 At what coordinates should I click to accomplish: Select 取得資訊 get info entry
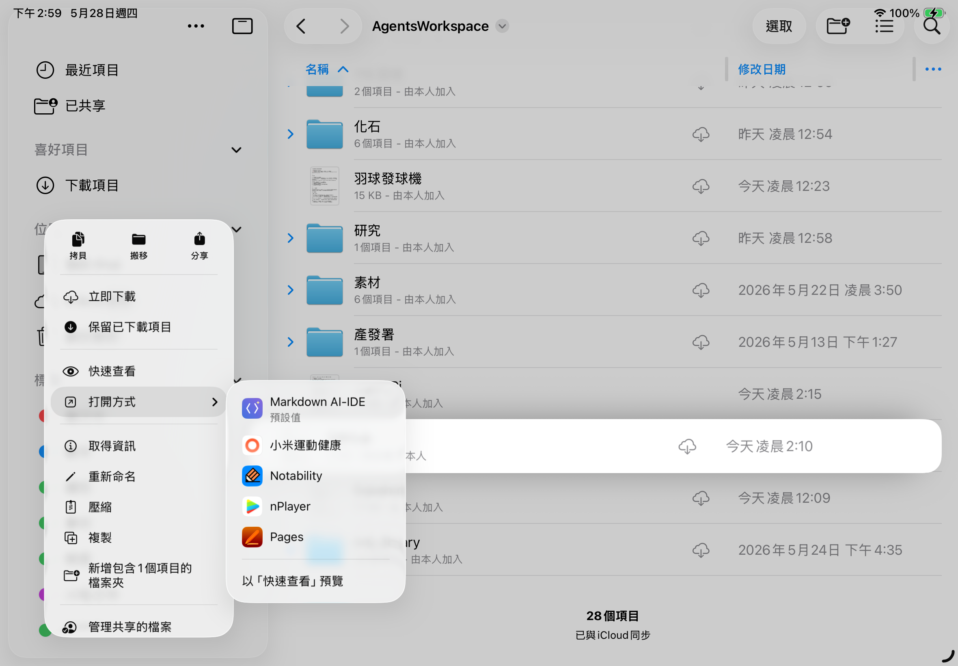click(x=139, y=445)
